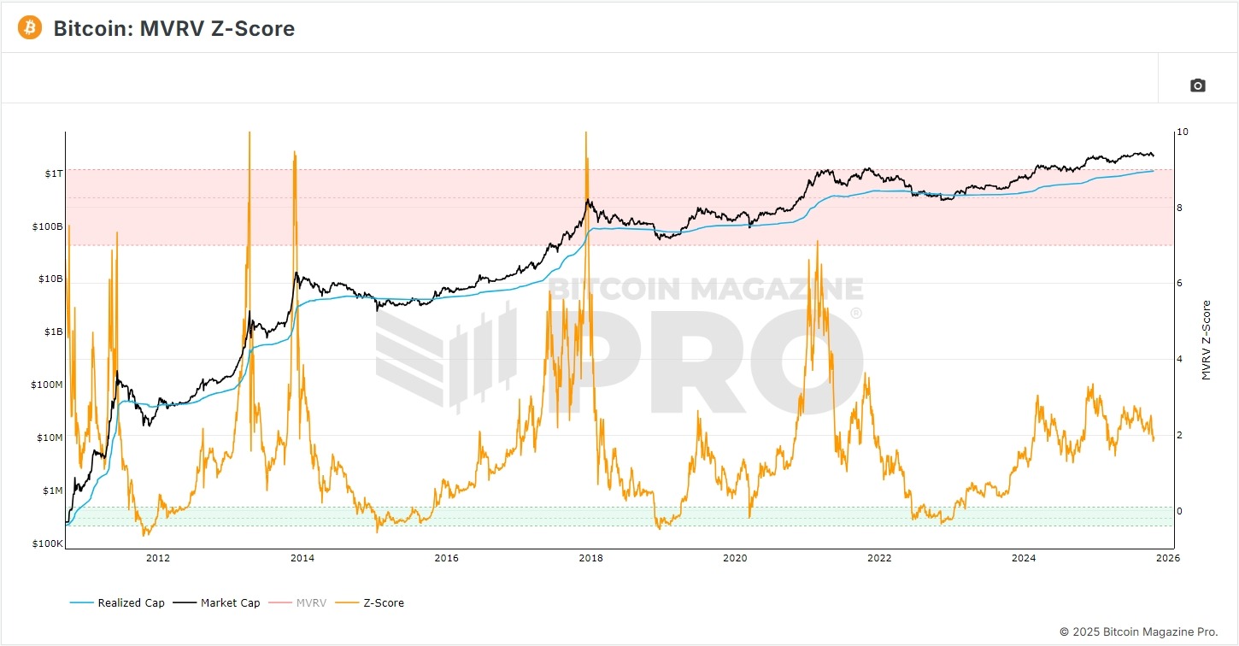Click the camera screenshot/export icon
This screenshot has width=1239, height=646.
pyautogui.click(x=1196, y=85)
